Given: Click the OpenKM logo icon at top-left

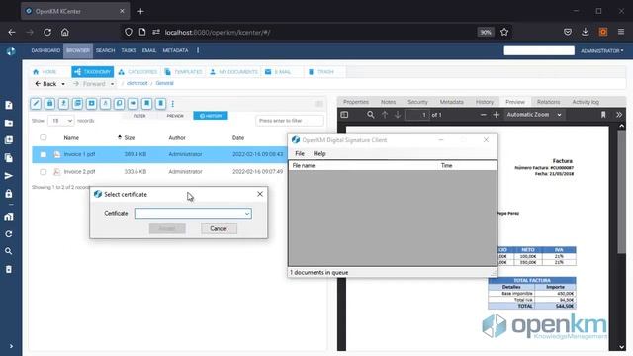Looking at the screenshot, I should click(11, 51).
